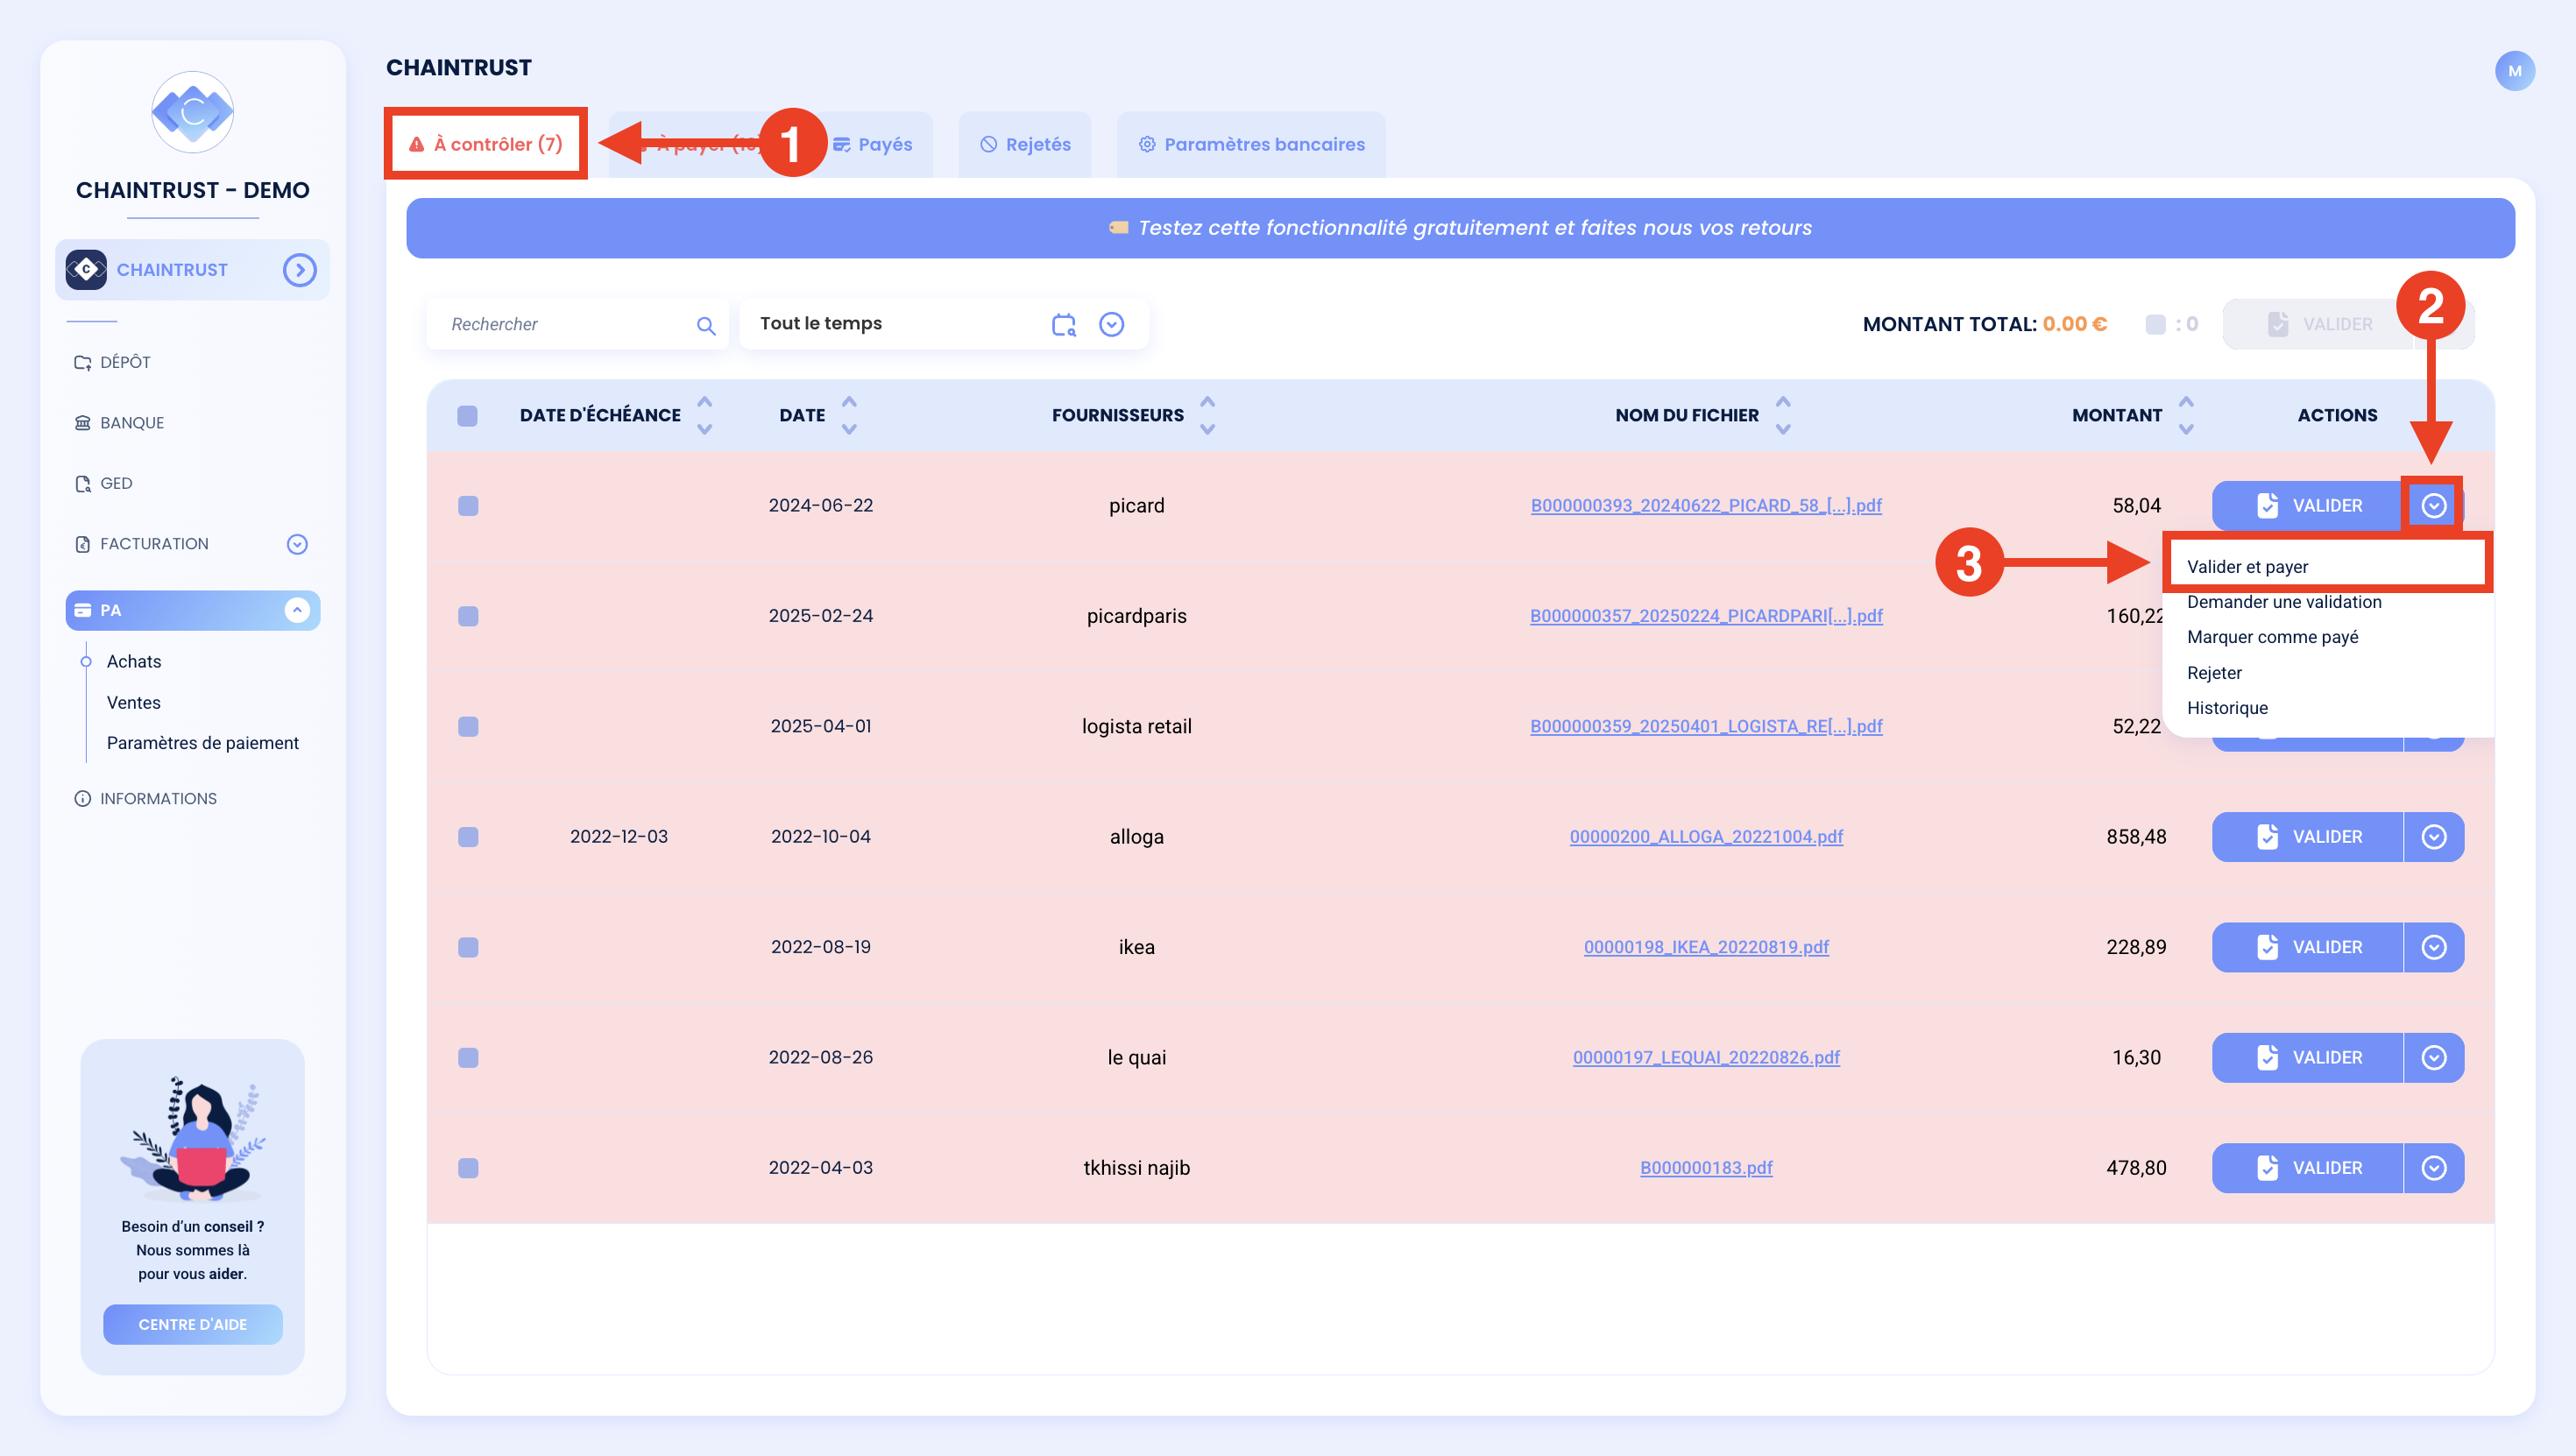The image size is (2576, 1456).
Task: Click Valider button for alloga row
Action: coord(2307,837)
